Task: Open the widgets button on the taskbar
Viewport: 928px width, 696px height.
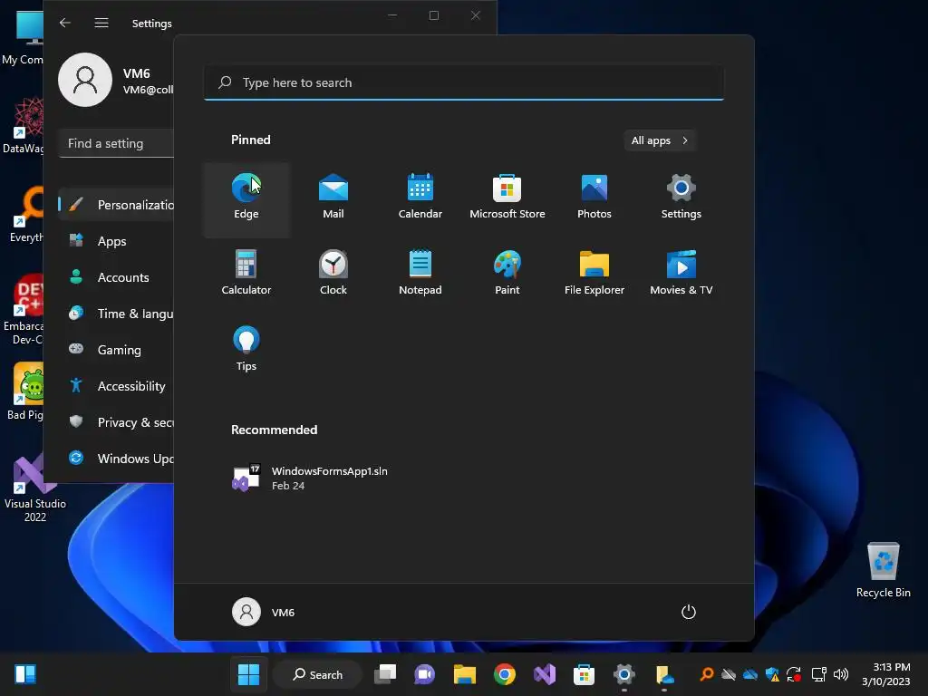Action: [x=25, y=674]
